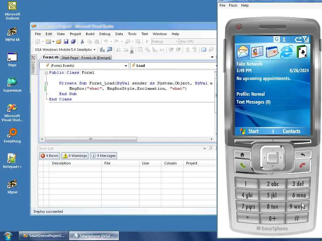Image resolution: width=322 pixels, height=241 pixels.
Task: Click the Back arrow key on phone
Action: tap(303, 155)
